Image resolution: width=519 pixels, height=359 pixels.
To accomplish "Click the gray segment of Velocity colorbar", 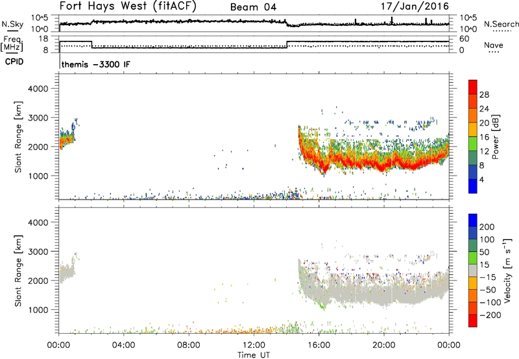I will coord(473,270).
